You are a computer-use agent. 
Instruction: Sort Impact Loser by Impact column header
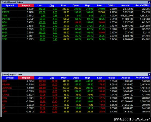26,78
